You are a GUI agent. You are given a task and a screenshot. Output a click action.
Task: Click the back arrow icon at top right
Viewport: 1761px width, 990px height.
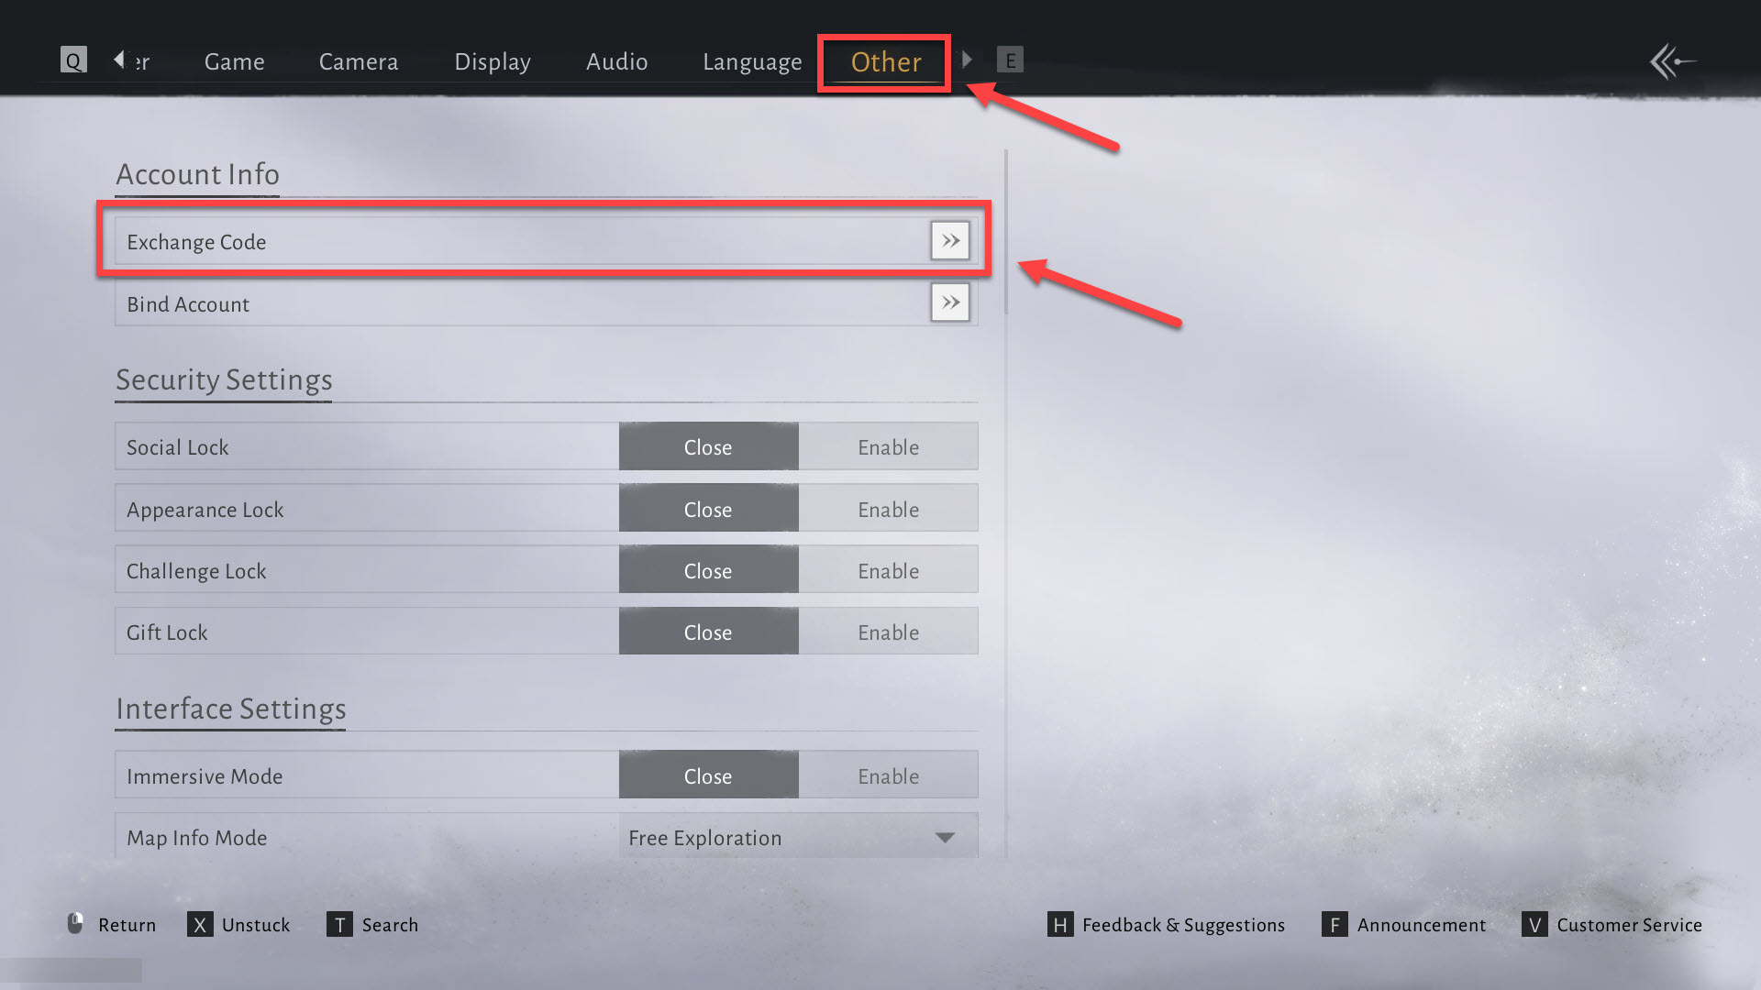(1672, 61)
